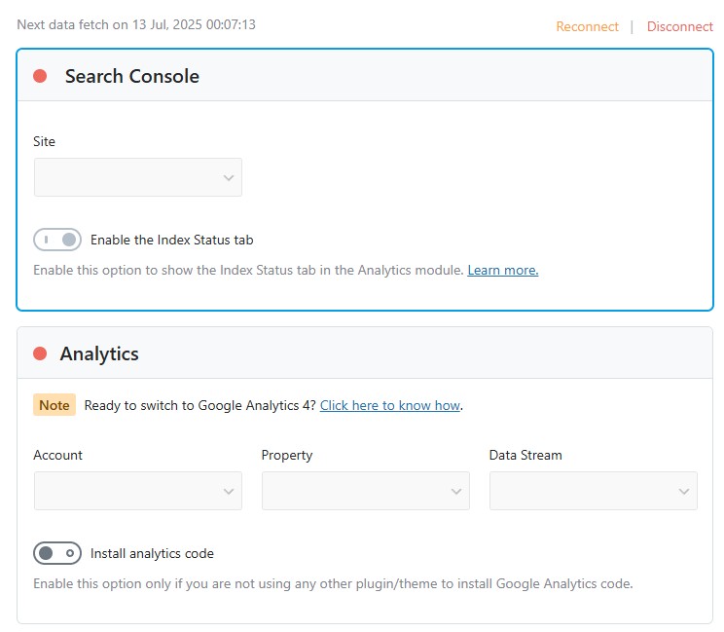This screenshot has width=724, height=632.
Task: Click the red status dot beside Search Console
Action: [x=40, y=76]
